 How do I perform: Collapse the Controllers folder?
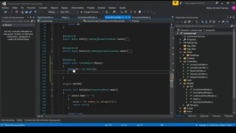(x=180, y=61)
